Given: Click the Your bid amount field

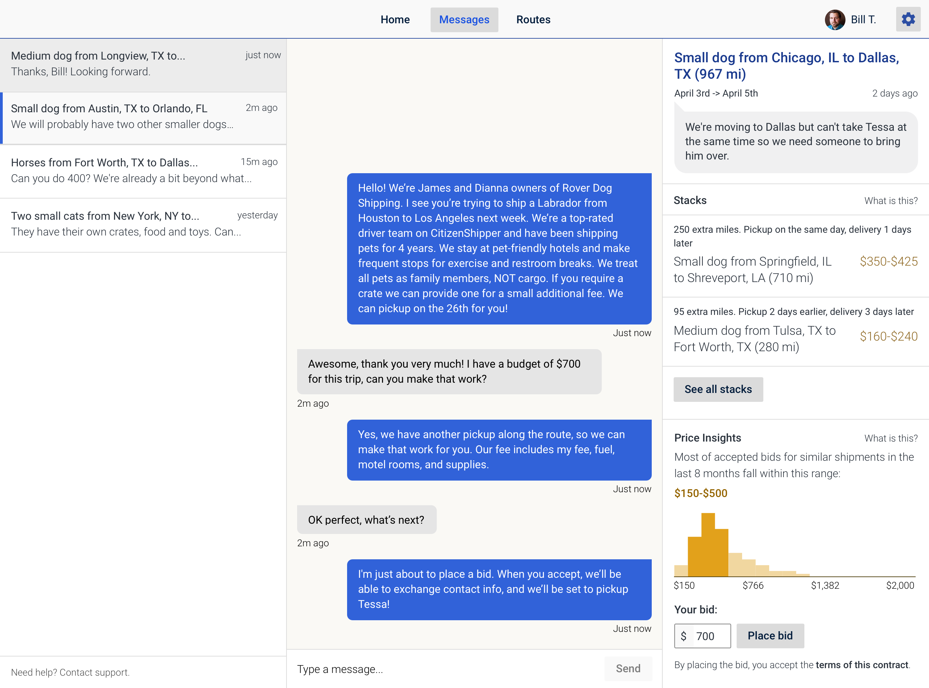Looking at the screenshot, I should (710, 636).
